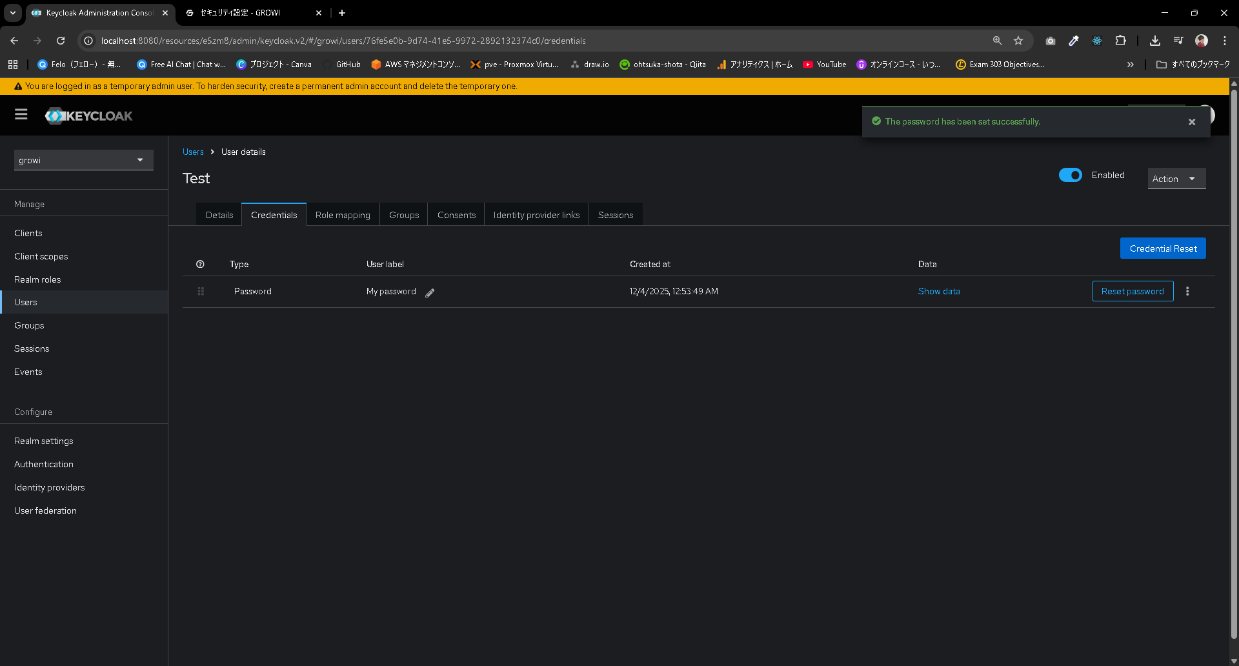This screenshot has width=1239, height=666.
Task: Go back in browser history
Action: coord(14,41)
